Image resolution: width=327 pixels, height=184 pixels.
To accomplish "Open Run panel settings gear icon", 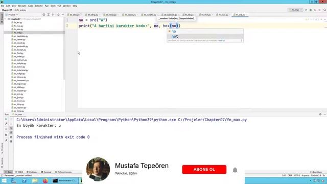I will [320, 114].
